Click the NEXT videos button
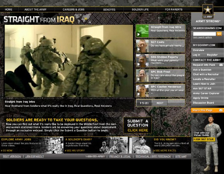The width and height of the screenshot is (224, 174). click(160, 103)
